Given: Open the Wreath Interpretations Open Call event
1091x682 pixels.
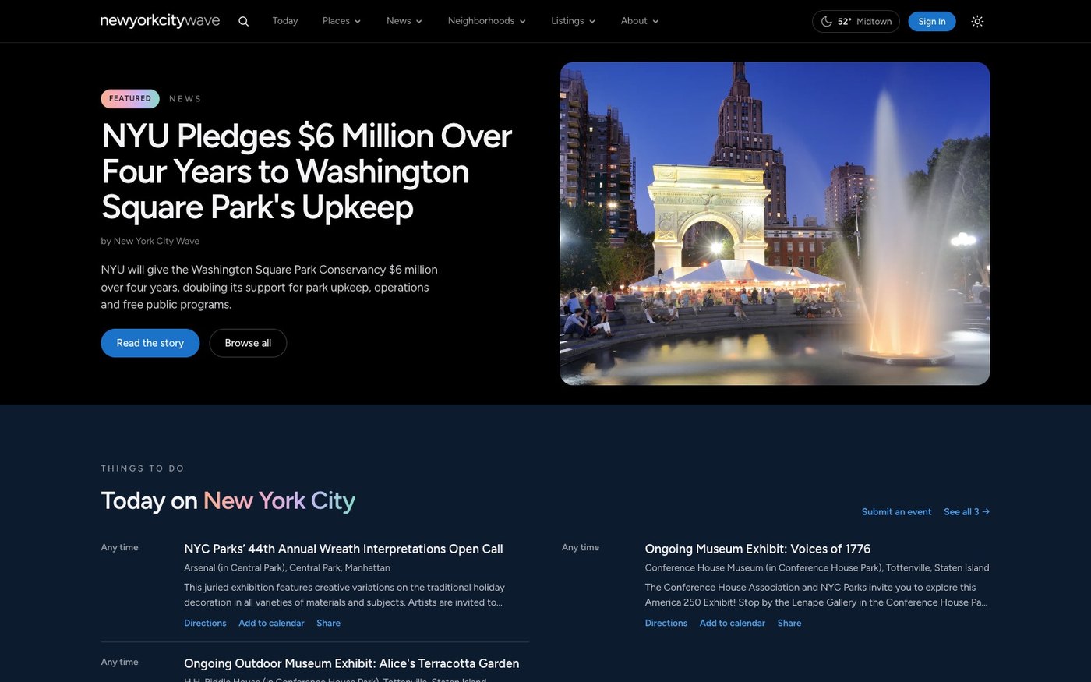Looking at the screenshot, I should point(344,549).
